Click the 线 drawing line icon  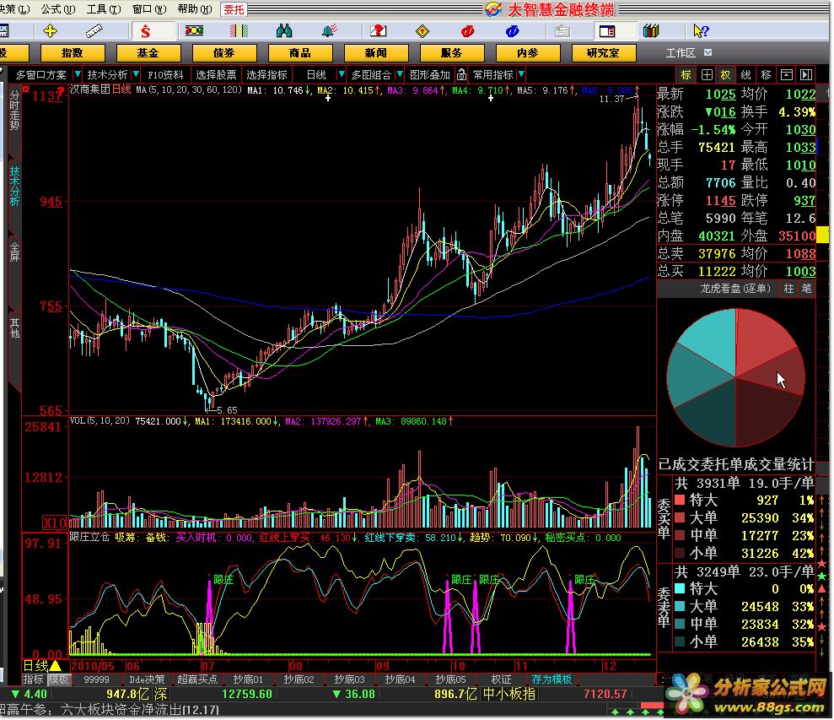(x=746, y=74)
